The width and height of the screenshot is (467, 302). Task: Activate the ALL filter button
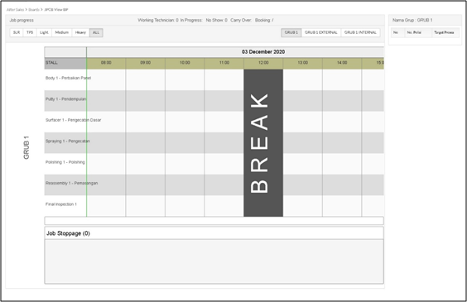[96, 32]
